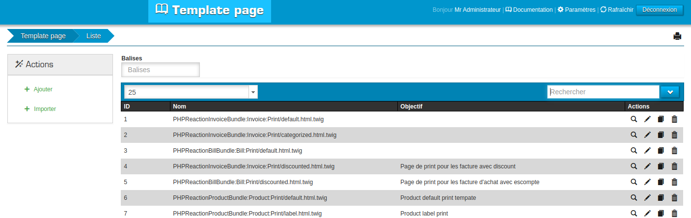Delete template row 4 with trash icon
The height and width of the screenshot is (218, 691).
pos(674,166)
